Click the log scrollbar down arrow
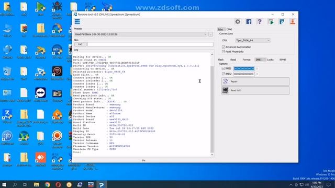The height and width of the screenshot is (188, 335). (x=212, y=155)
